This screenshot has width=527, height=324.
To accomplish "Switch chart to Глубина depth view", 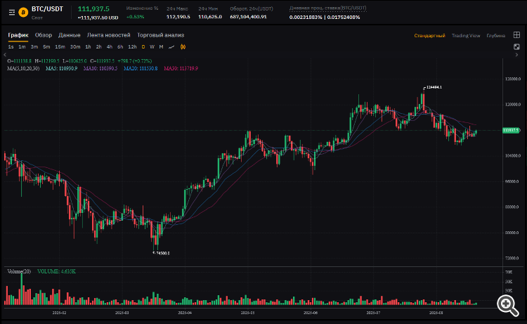I will pos(496,36).
